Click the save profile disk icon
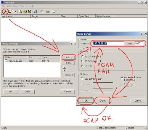This screenshot has height=130, width=148. pos(30,11)
